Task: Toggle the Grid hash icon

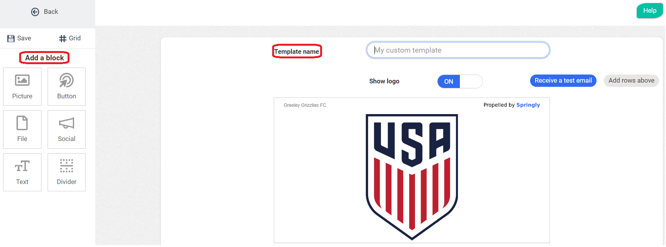Action: tap(63, 38)
